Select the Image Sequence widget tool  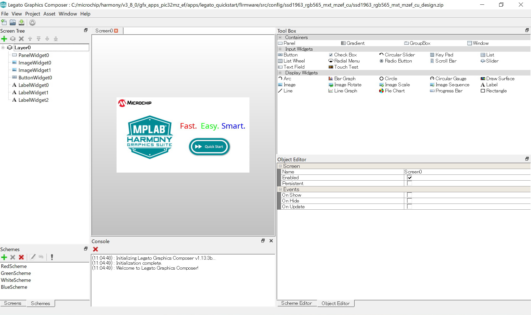tap(450, 85)
